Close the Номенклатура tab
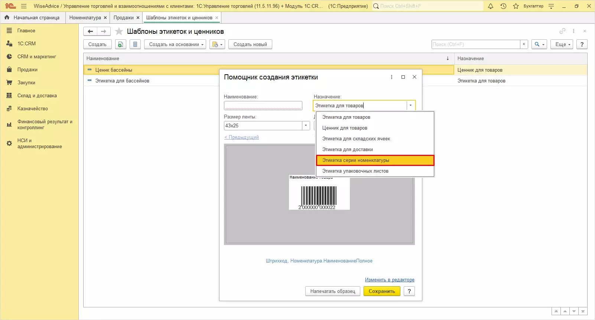 point(105,18)
